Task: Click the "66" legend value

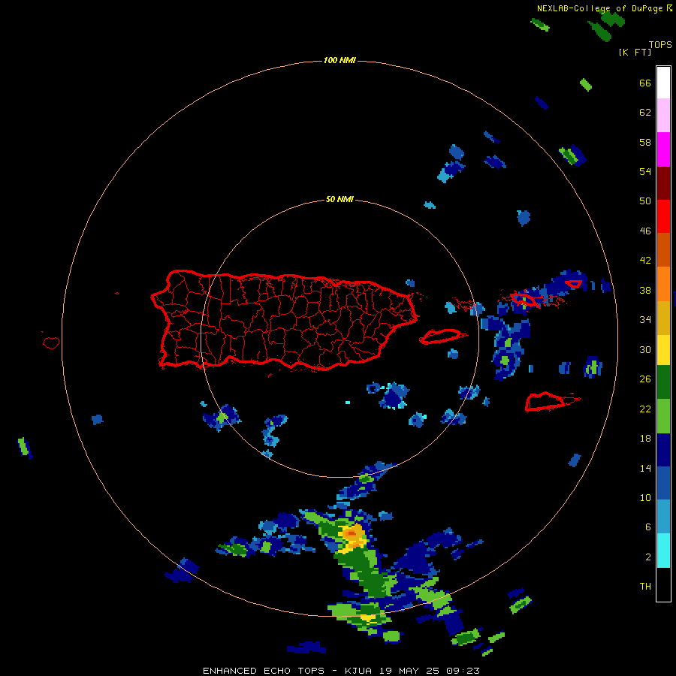Action: (x=645, y=83)
